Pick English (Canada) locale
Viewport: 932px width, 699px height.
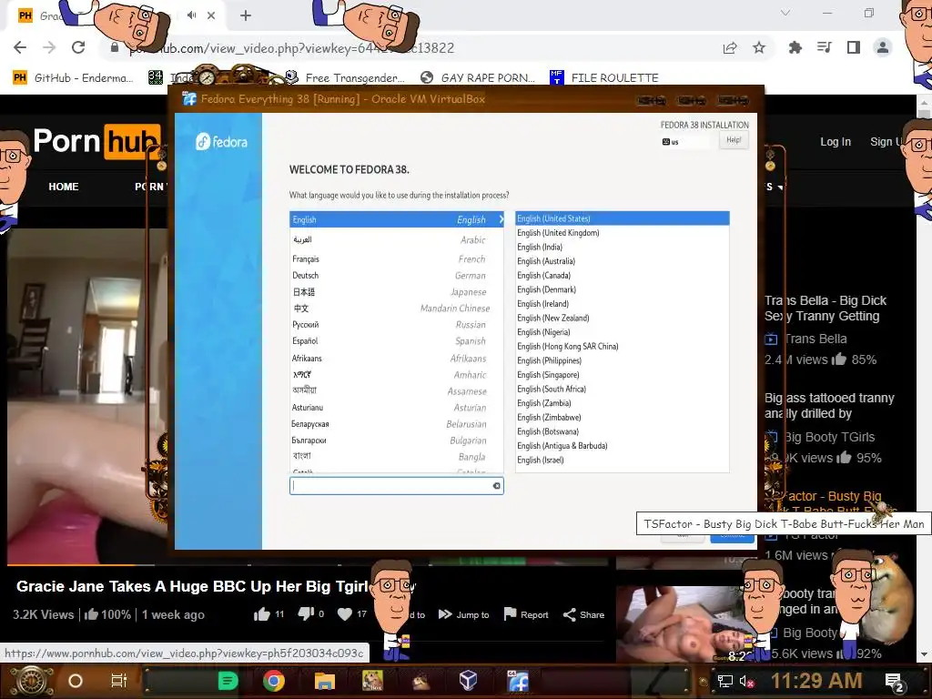[x=623, y=275]
